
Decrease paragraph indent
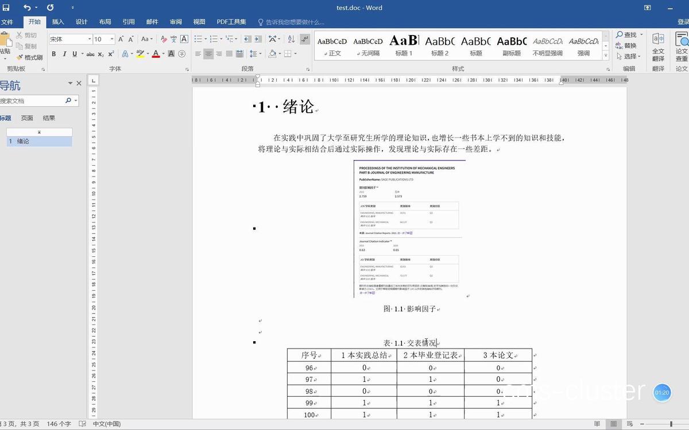pyautogui.click(x=247, y=39)
